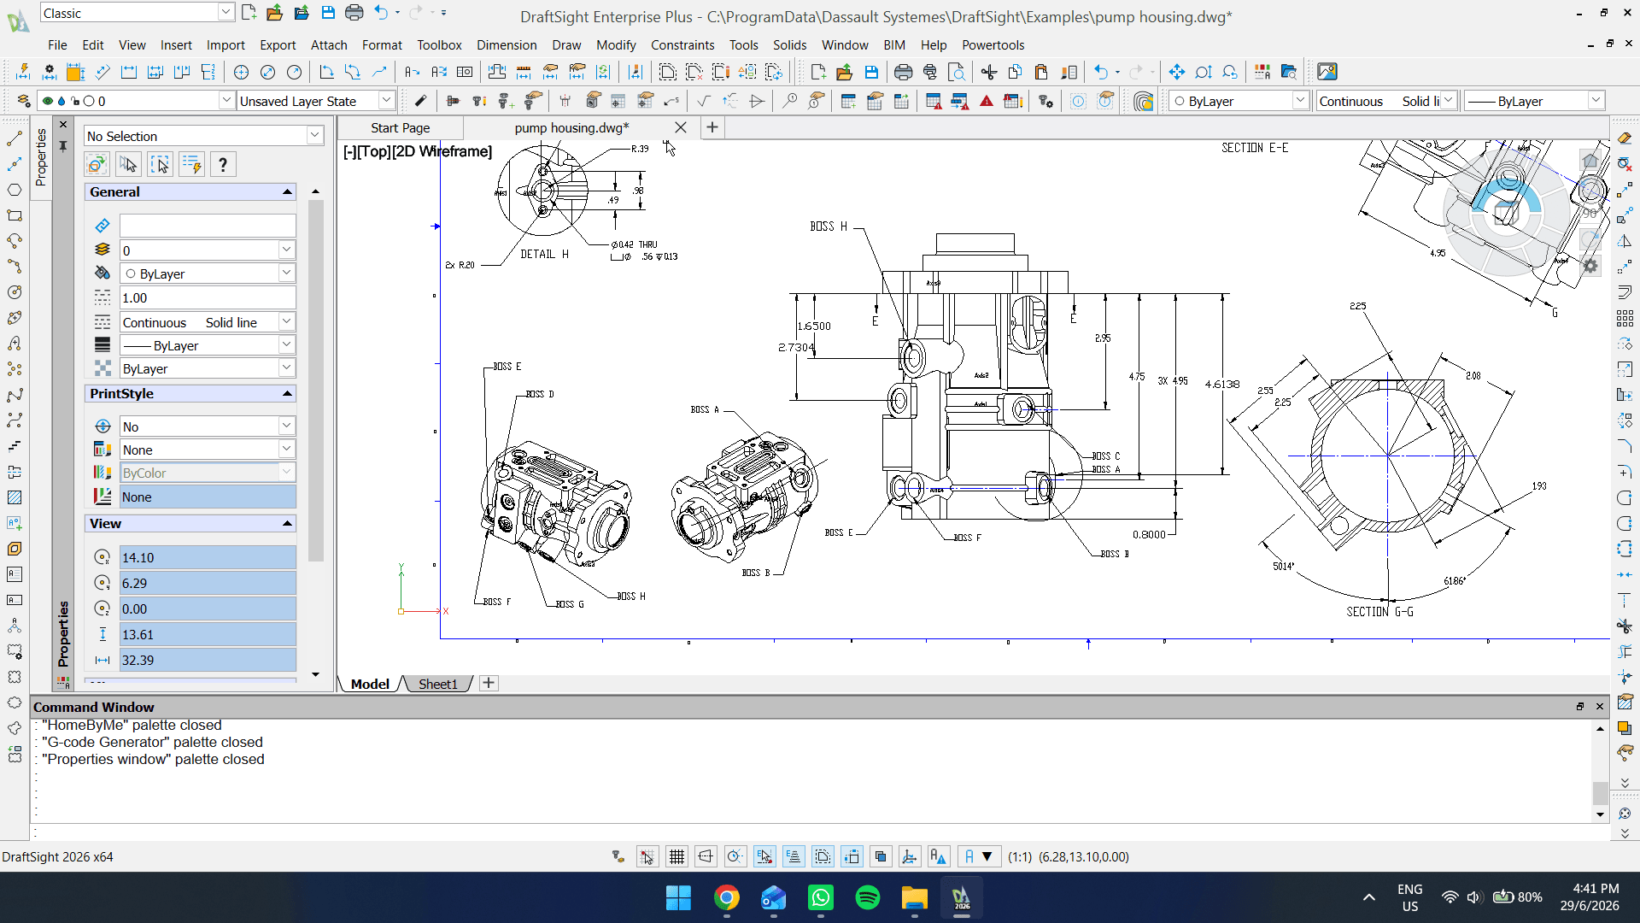
Task: Open the Dimension menu
Action: [x=507, y=45]
